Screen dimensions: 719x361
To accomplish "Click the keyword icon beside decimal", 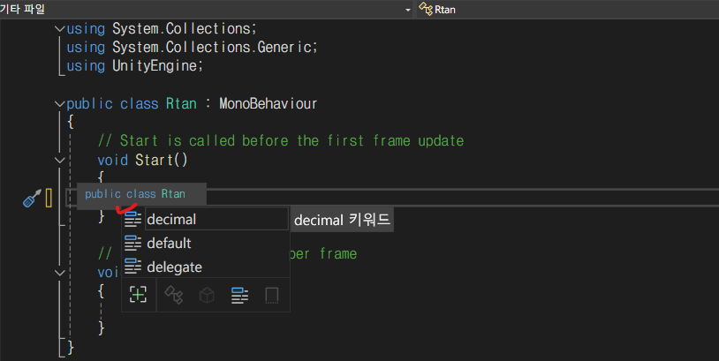I will tap(133, 220).
